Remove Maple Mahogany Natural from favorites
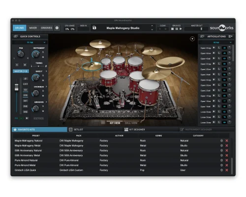 click(x=227, y=141)
